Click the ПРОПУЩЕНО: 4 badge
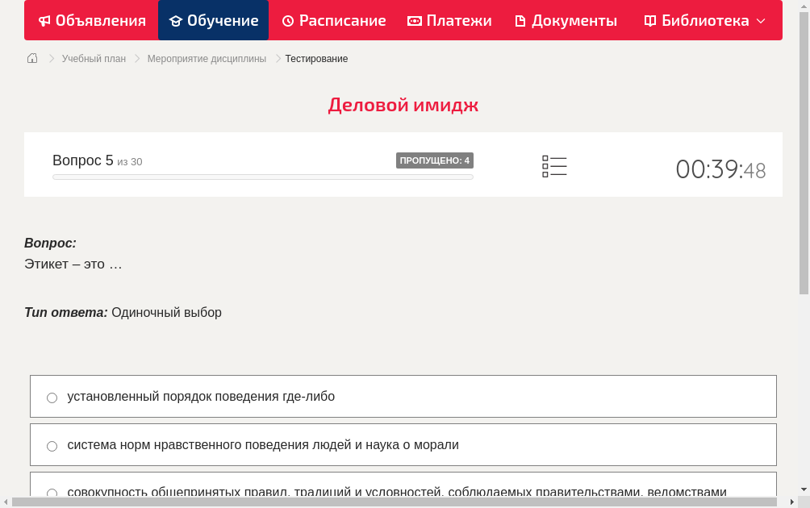Screen dimensions: 810x508 pyautogui.click(x=434, y=160)
